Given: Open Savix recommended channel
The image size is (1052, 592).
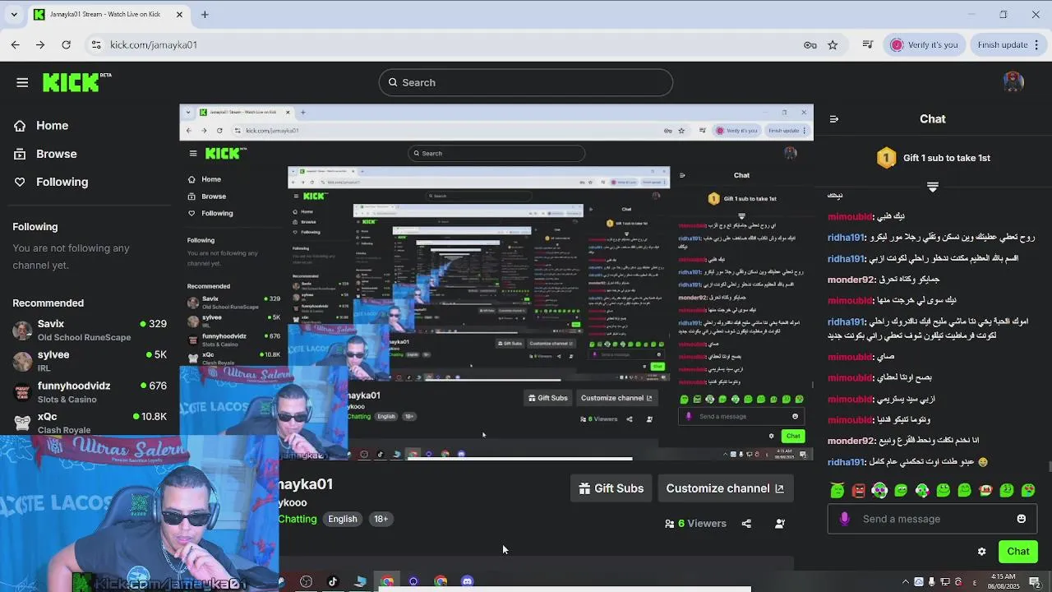Looking at the screenshot, I should tap(90, 331).
